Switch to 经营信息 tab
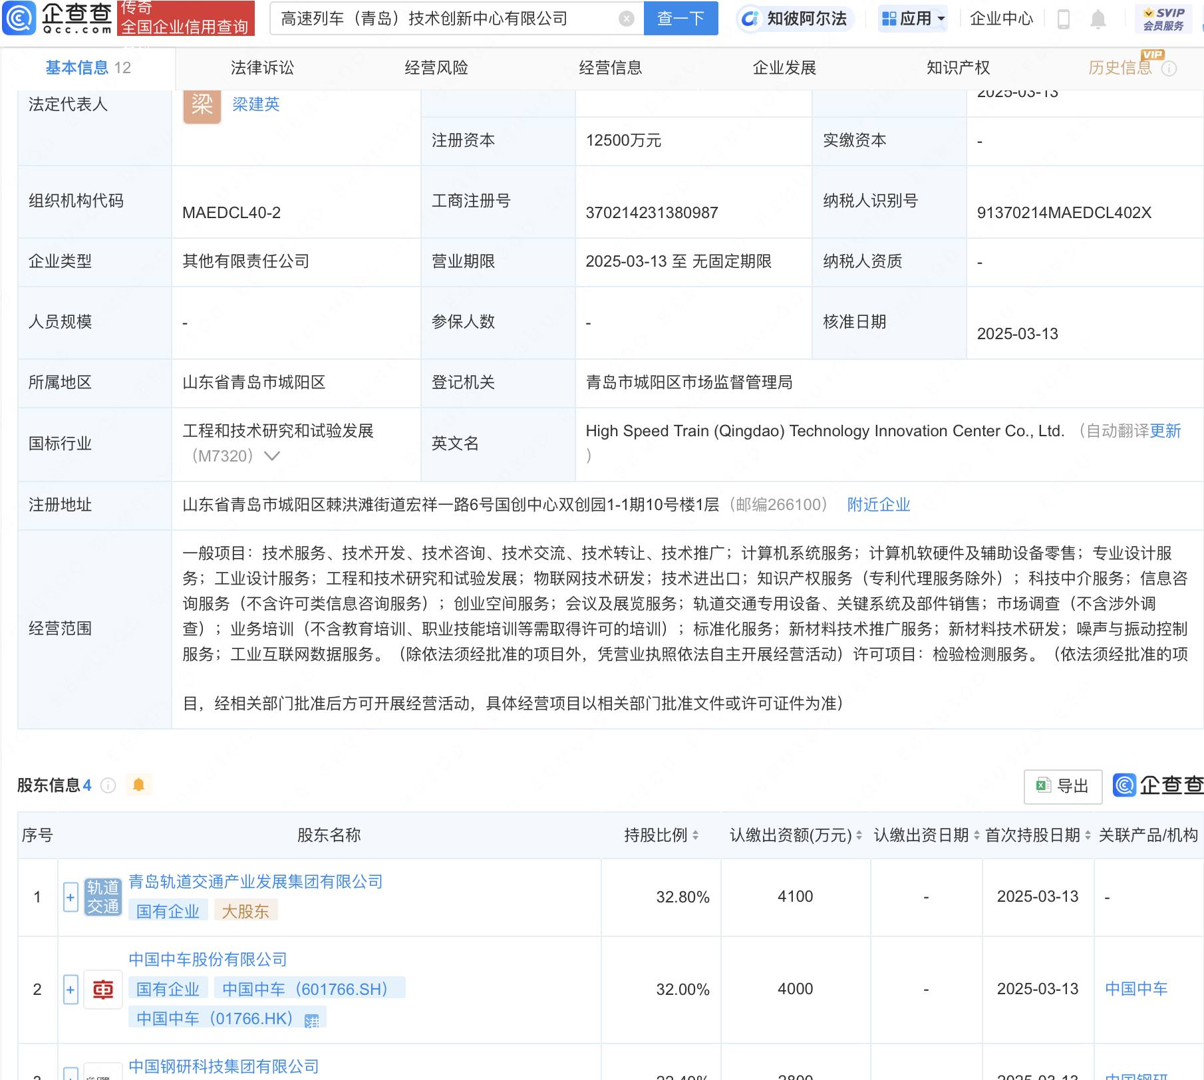Screen dimensions: 1204x1080 (611, 68)
